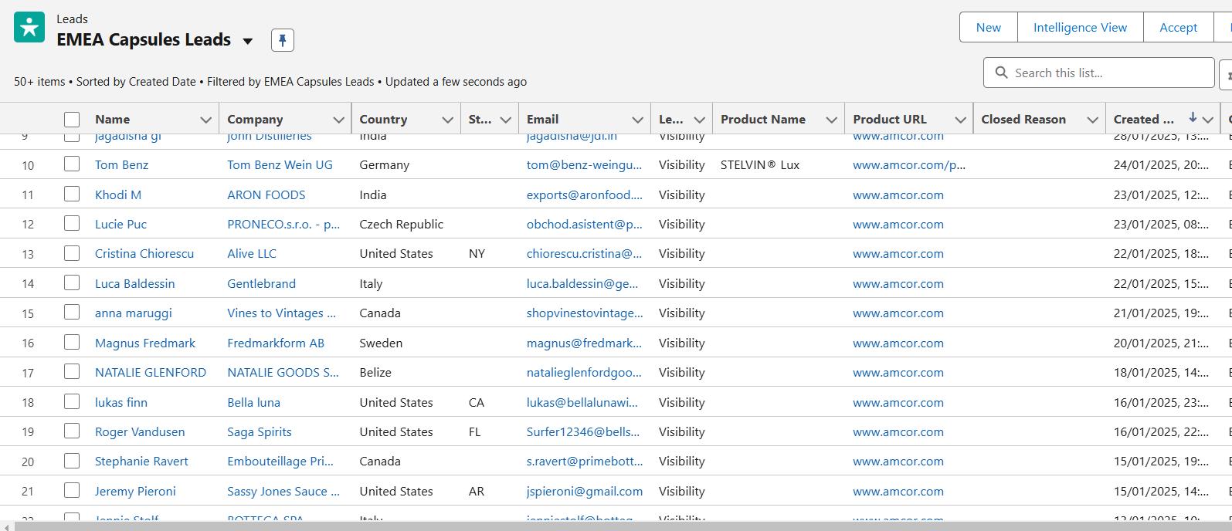Check the box for Magnus Fredmark
The width and height of the screenshot is (1232, 531).
pos(72,343)
